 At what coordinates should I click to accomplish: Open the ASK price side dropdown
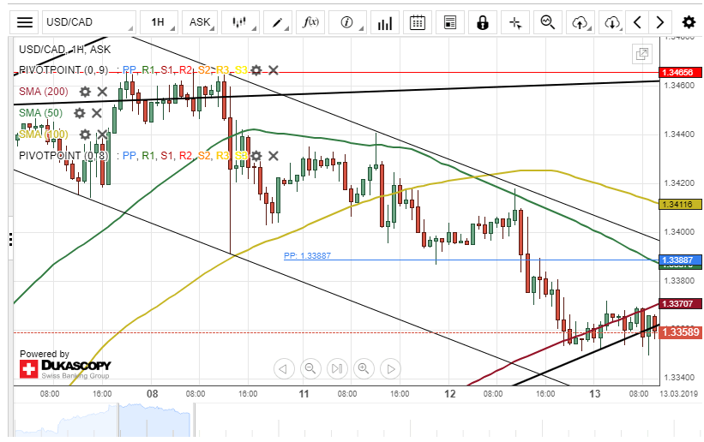(200, 22)
